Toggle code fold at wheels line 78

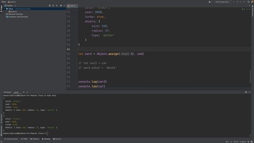[77, 21]
